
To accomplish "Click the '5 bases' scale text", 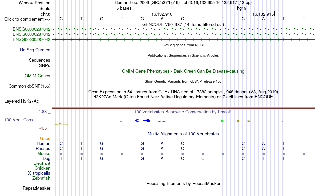I will pyautogui.click(x=124, y=8).
